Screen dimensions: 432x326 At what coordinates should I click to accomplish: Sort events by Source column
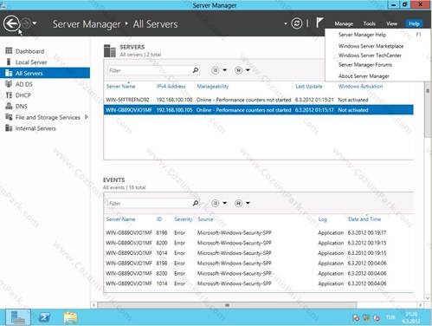coord(205,219)
